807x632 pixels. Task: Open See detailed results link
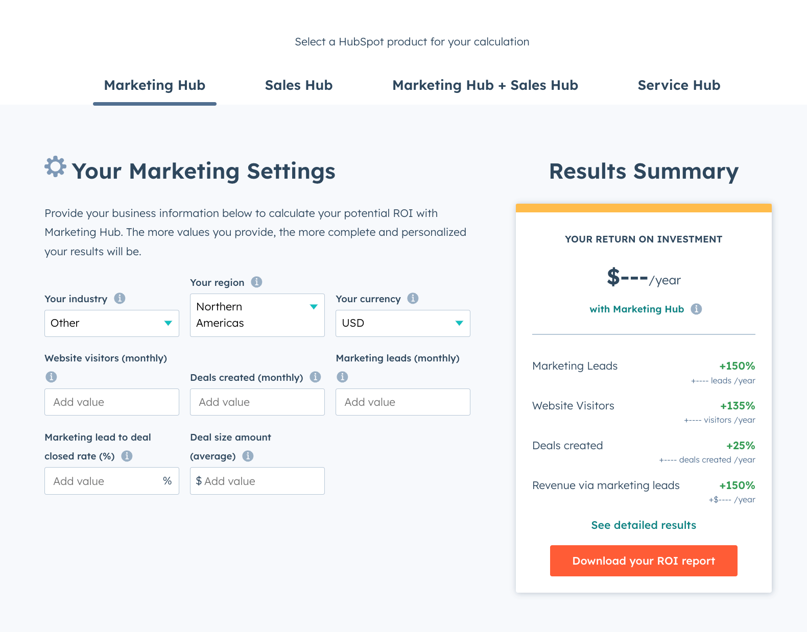(643, 525)
